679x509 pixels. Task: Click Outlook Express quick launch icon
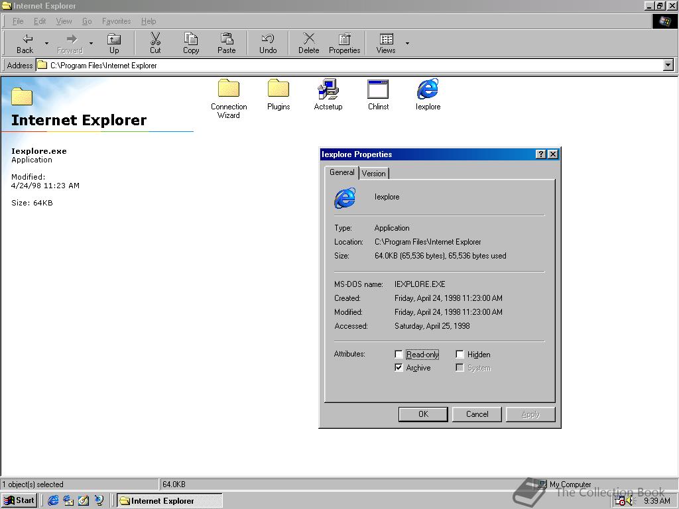68,501
